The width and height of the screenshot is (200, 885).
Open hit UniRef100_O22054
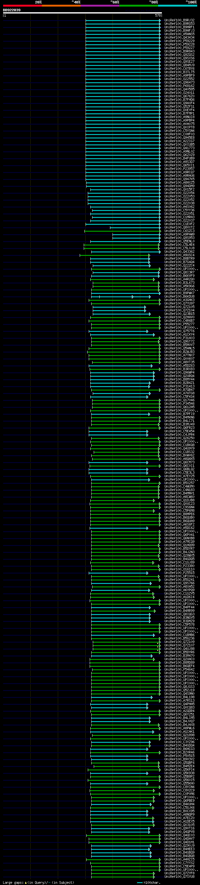click(x=179, y=193)
